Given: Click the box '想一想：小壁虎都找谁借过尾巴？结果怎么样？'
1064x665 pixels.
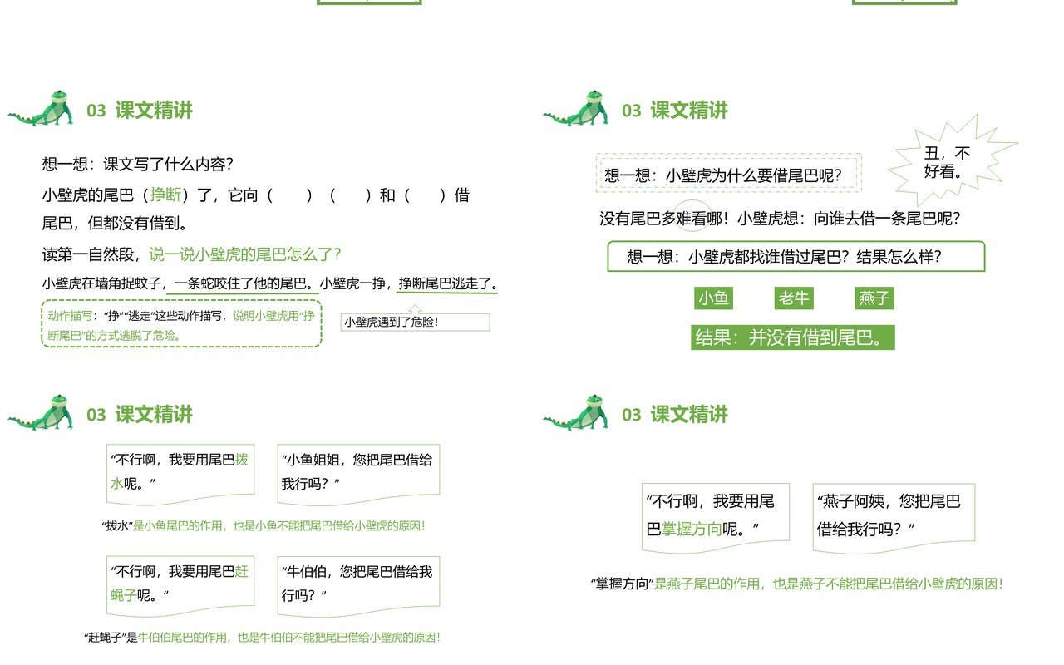Looking at the screenshot, I should (x=796, y=257).
